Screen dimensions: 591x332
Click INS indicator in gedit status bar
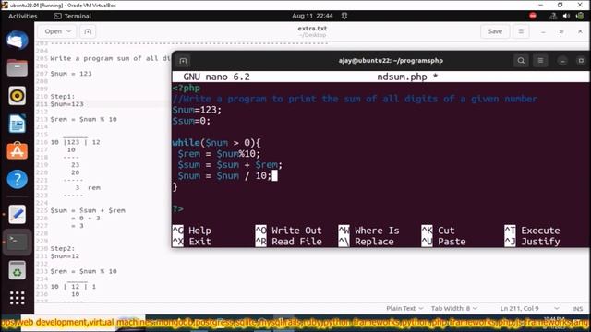pyautogui.click(x=577, y=309)
